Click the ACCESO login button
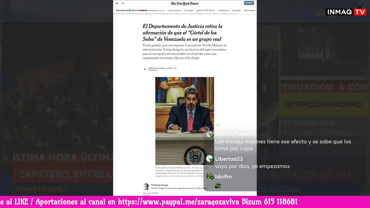This screenshot has width=370, height=208. coord(249,3)
